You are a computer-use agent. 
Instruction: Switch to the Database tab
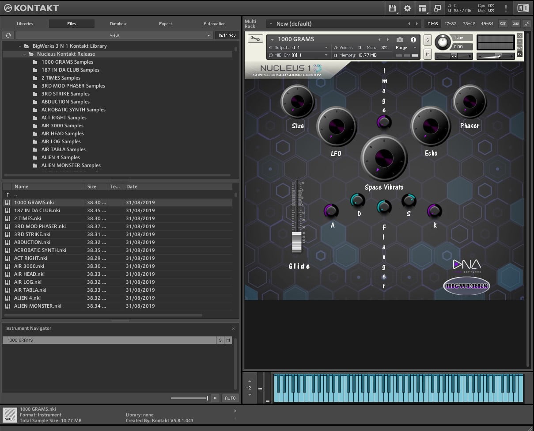[x=118, y=24]
